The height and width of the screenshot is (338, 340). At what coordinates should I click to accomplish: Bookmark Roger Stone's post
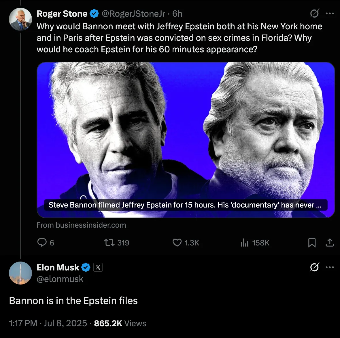(312, 243)
